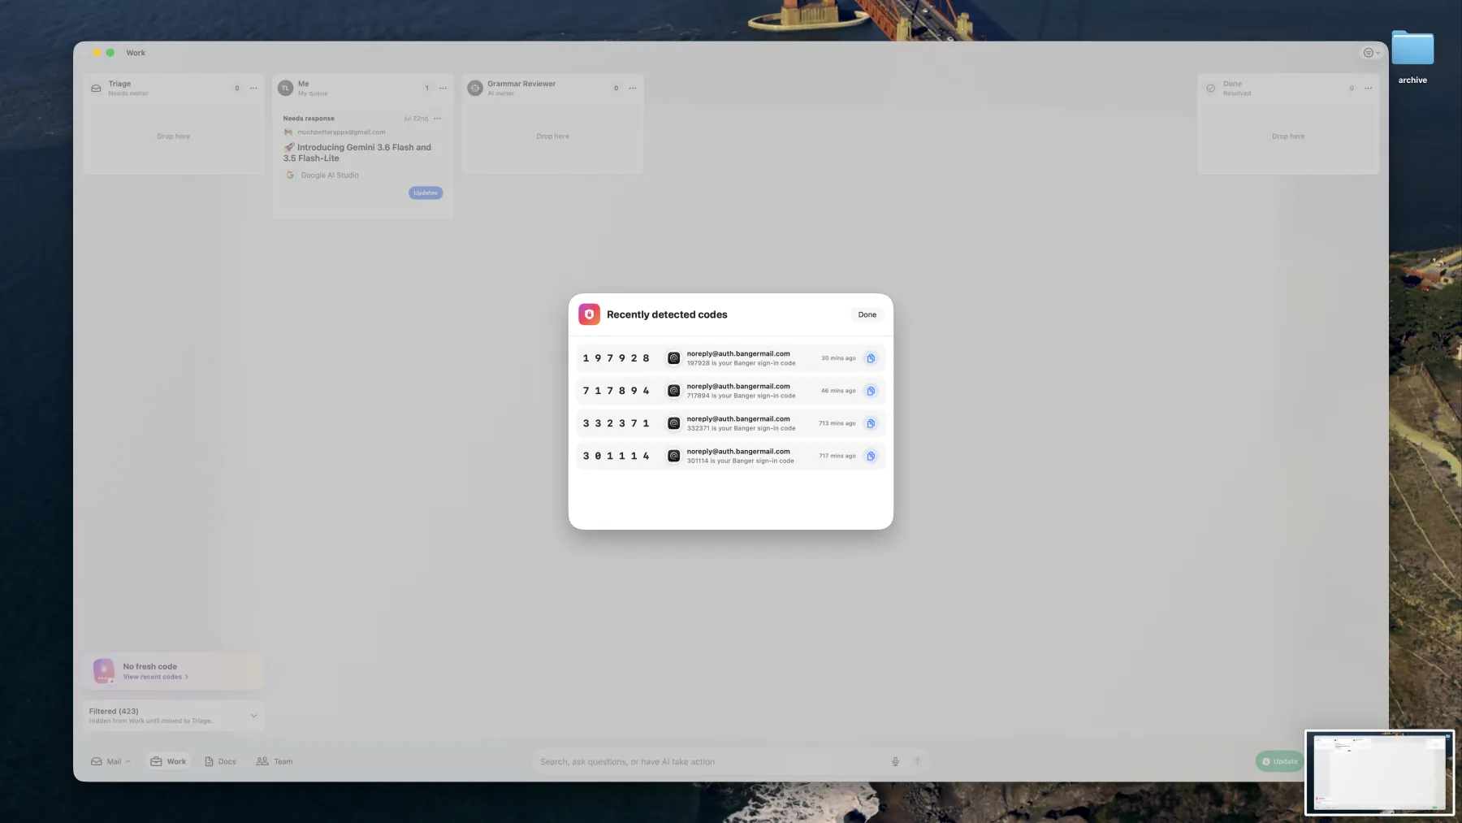Viewport: 1462px width, 823px height.
Task: Open the top-right filter dropdown
Action: [x=1371, y=53]
